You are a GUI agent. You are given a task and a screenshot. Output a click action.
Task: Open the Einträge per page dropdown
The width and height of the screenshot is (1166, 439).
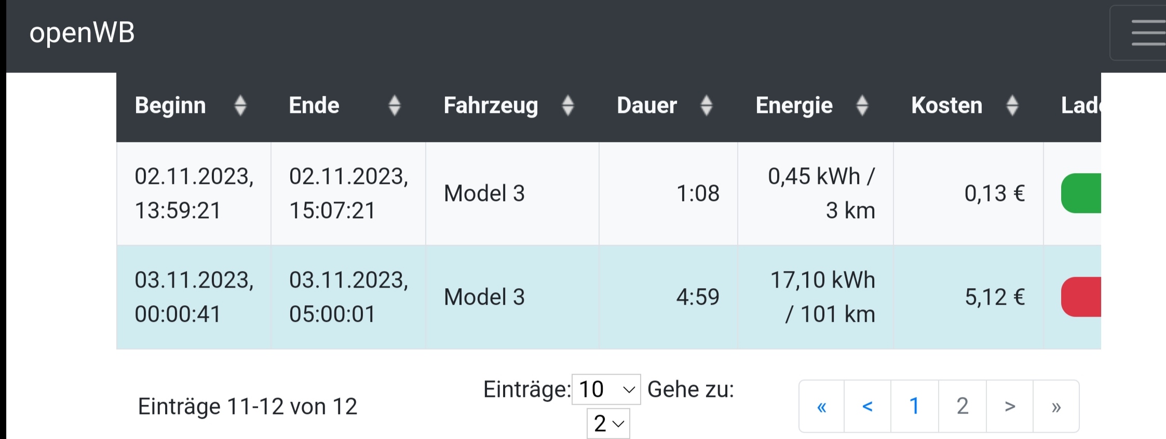[x=606, y=390]
